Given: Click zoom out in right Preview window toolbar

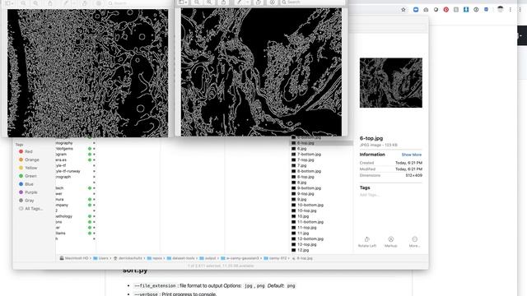Looking at the screenshot, I should tap(197, 2).
